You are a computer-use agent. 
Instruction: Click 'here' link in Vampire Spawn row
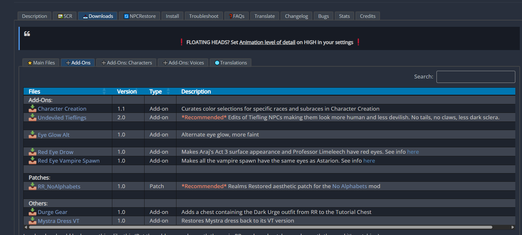pos(369,161)
